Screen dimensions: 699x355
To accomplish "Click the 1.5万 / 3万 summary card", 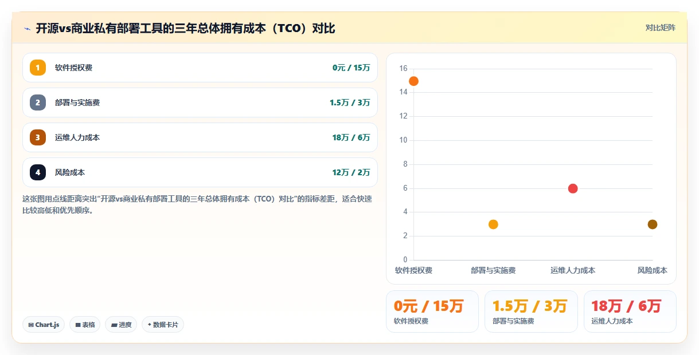I will [531, 311].
